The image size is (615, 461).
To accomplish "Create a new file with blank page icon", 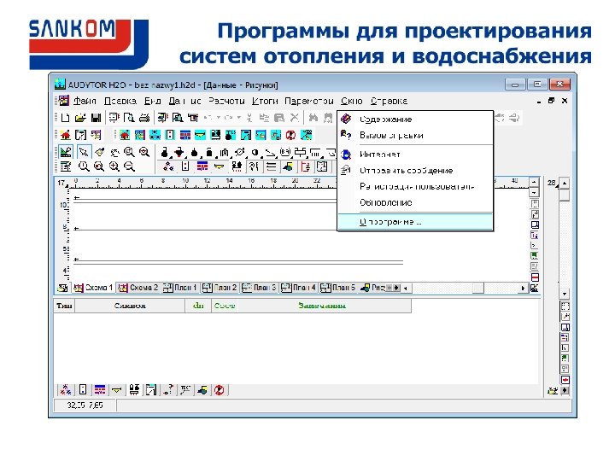I will tap(65, 118).
